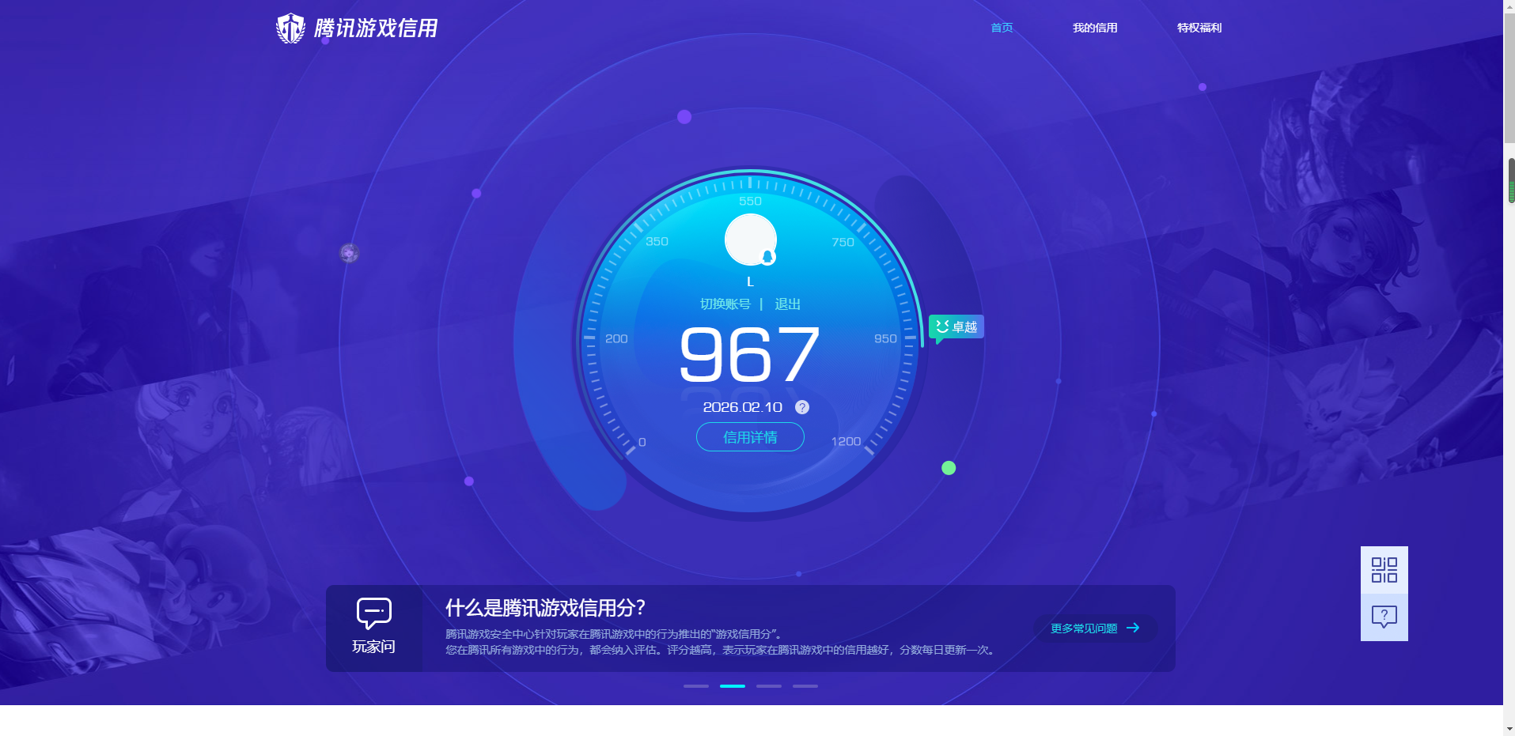Select the third carousel dot
Viewport: 1515px width, 736px height.
click(768, 685)
